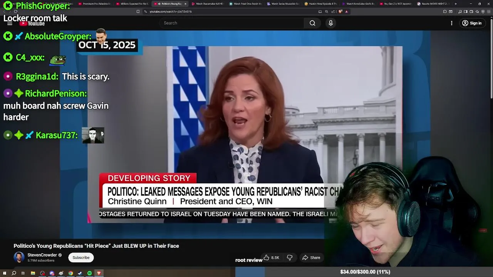Subscribe to the StevenCrowder channel
493x277 pixels.
coord(81,257)
